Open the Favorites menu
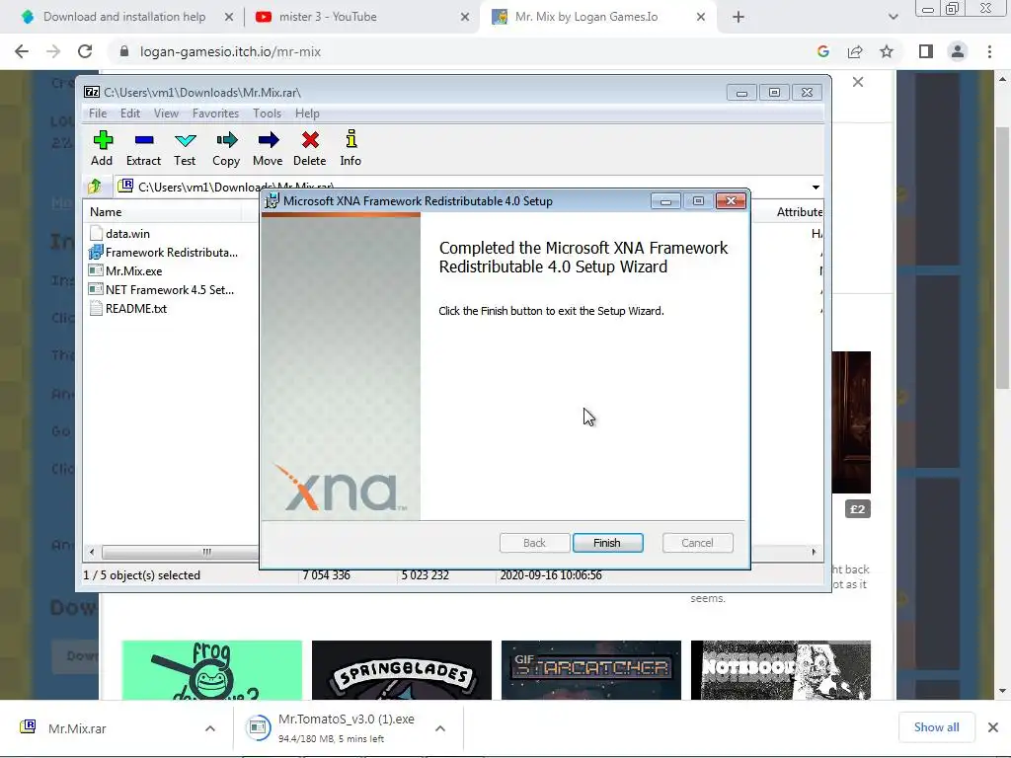This screenshot has height=758, width=1011. pyautogui.click(x=215, y=114)
